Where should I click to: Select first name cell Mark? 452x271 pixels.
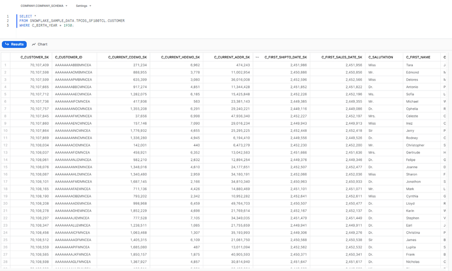[x=410, y=189]
